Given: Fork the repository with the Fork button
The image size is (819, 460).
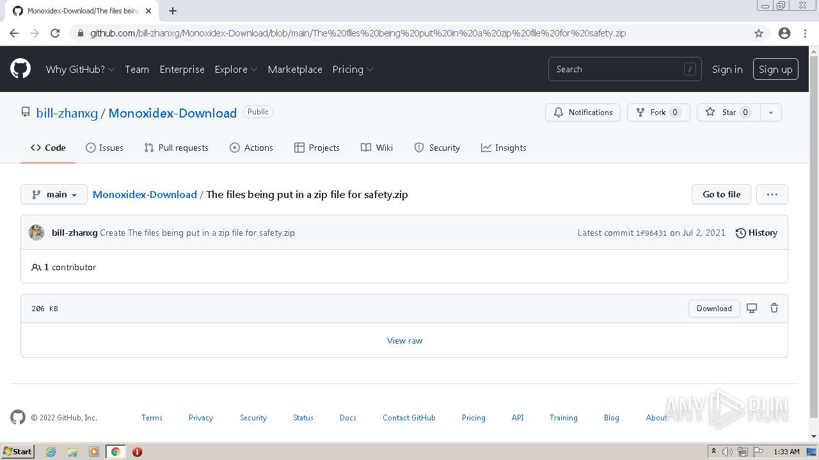Looking at the screenshot, I should tap(658, 112).
